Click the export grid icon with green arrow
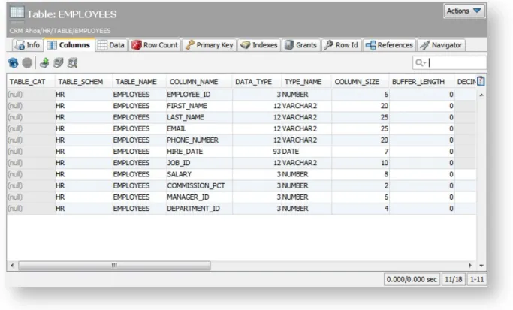The height and width of the screenshot is (310, 513). (44, 62)
